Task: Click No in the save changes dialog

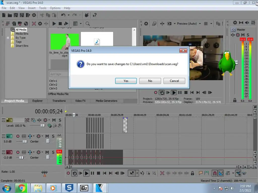Action: (x=150, y=81)
